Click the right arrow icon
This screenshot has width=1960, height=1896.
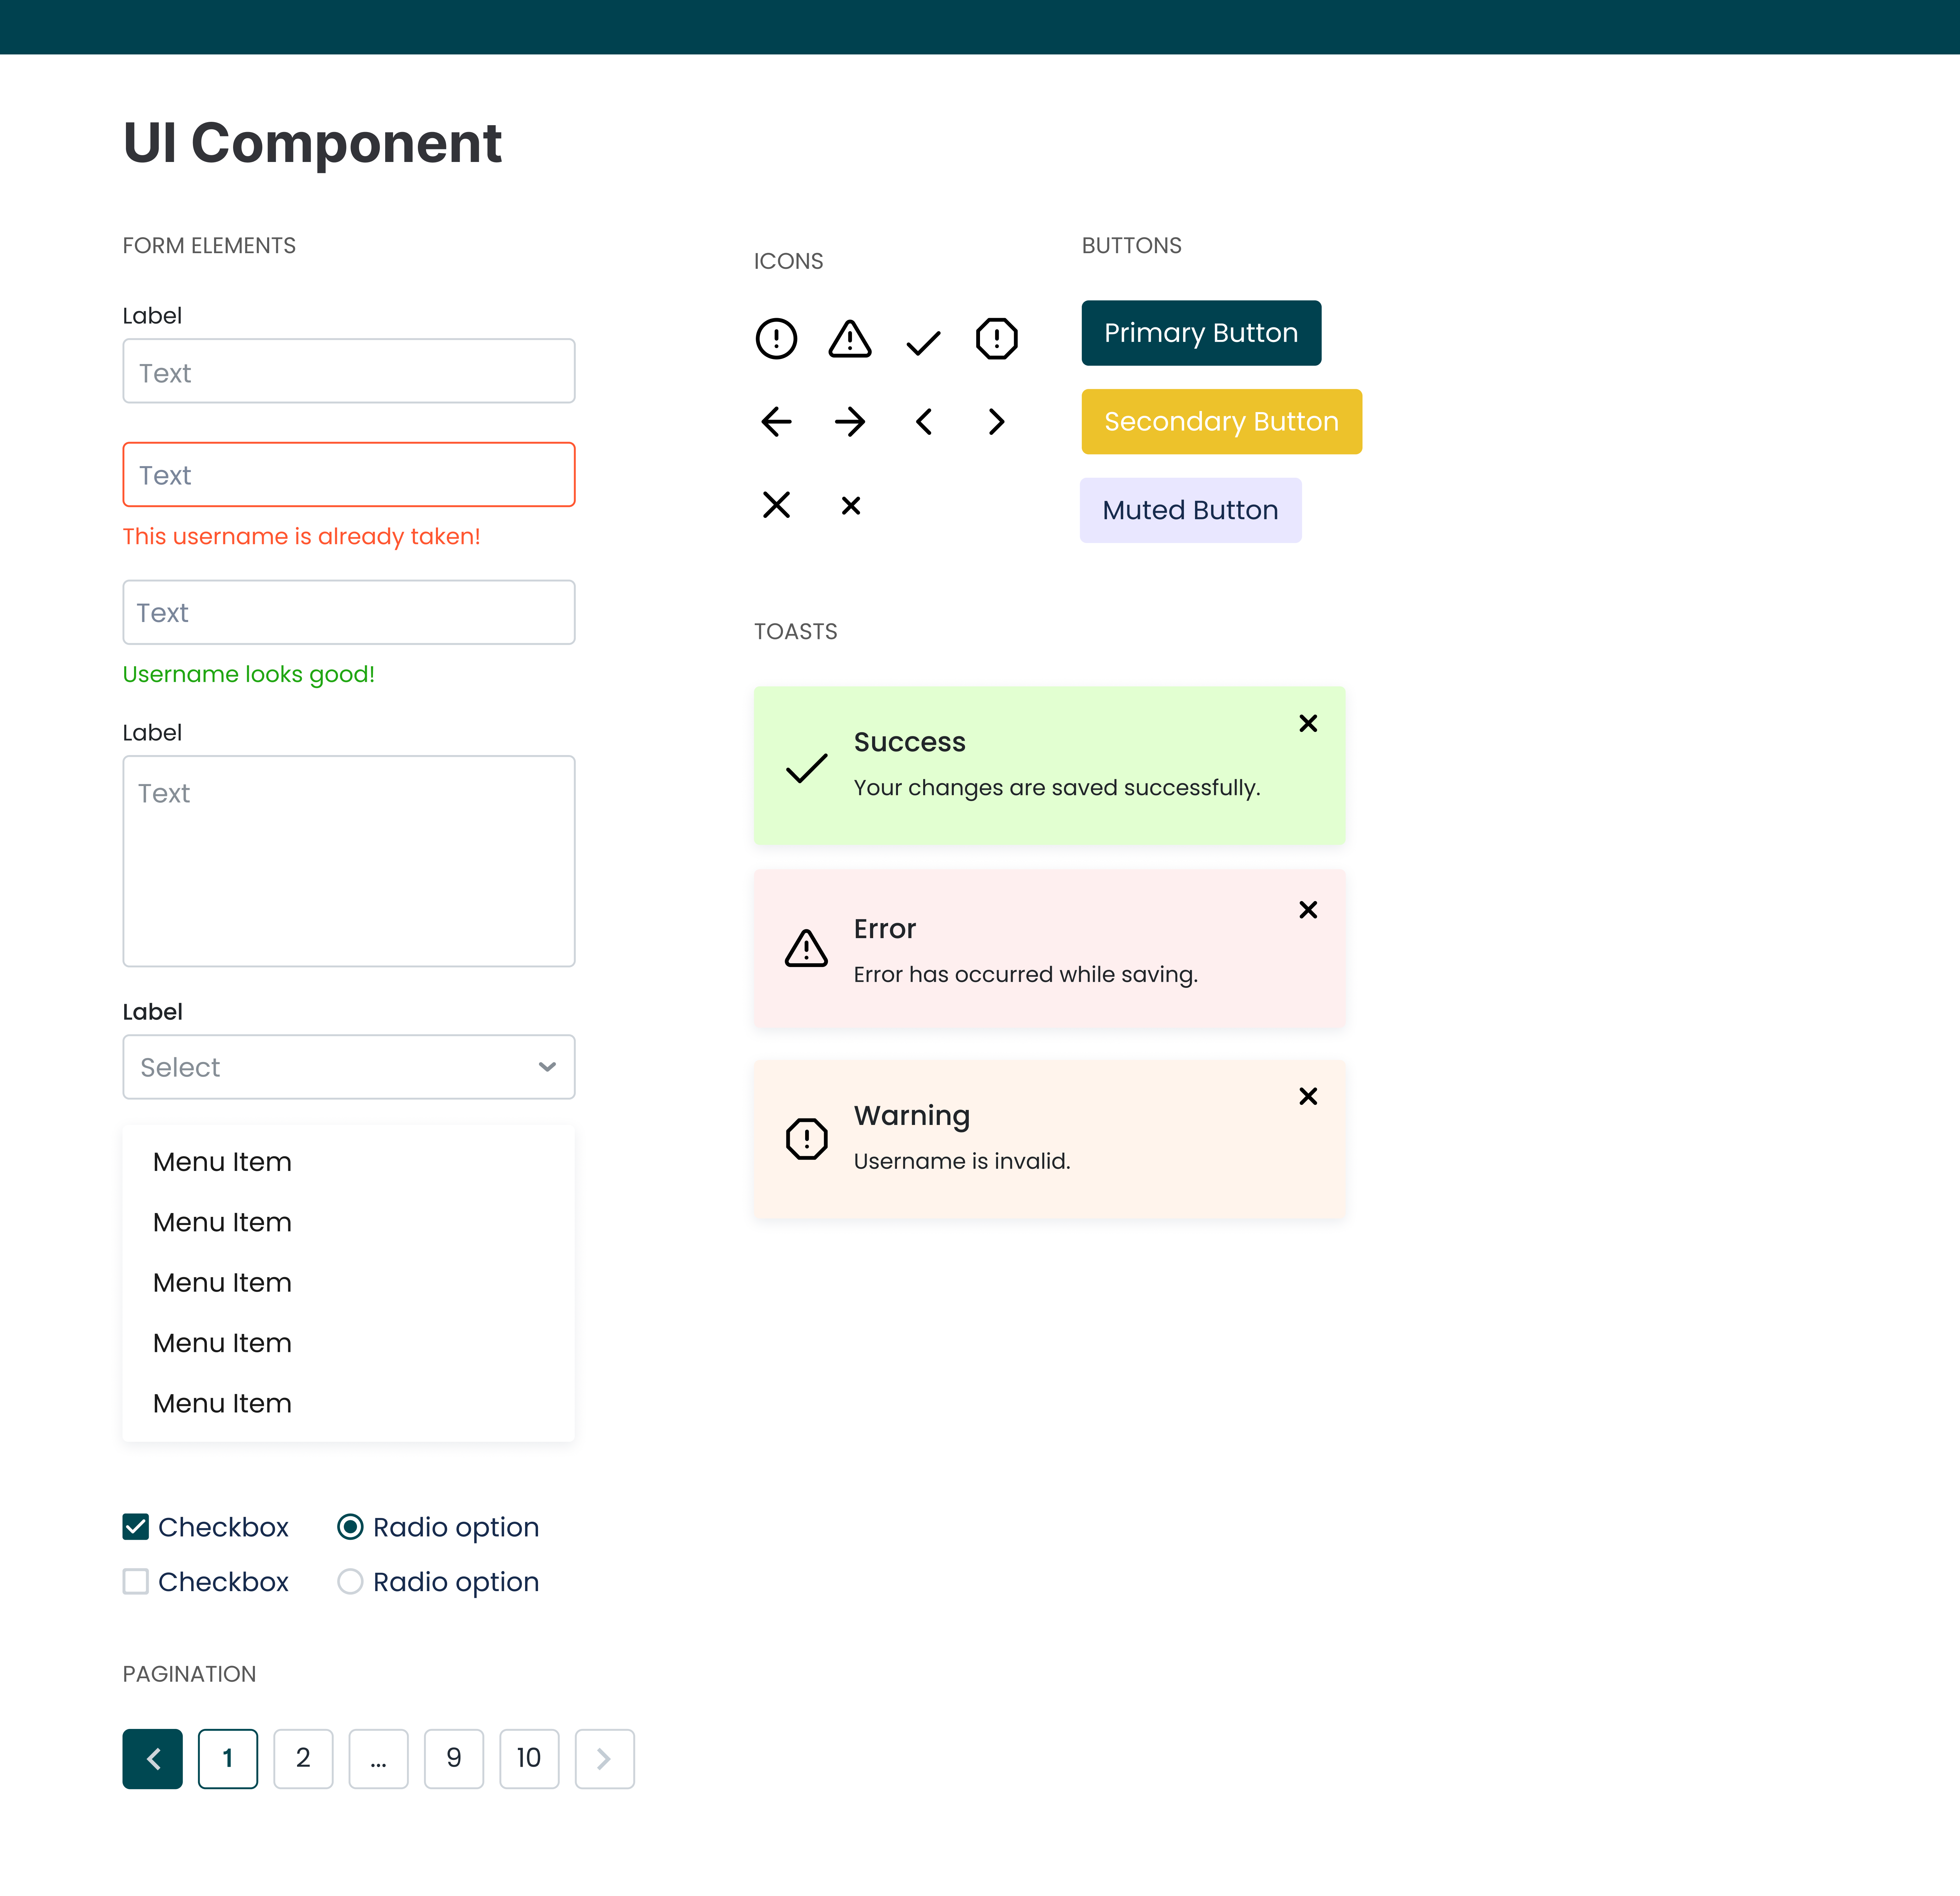point(850,422)
